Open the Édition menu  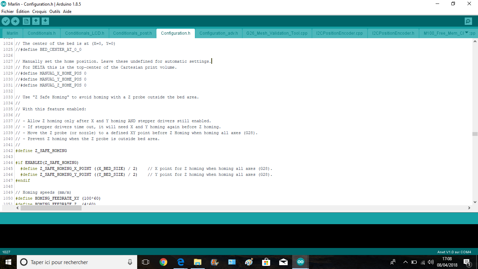click(x=23, y=12)
